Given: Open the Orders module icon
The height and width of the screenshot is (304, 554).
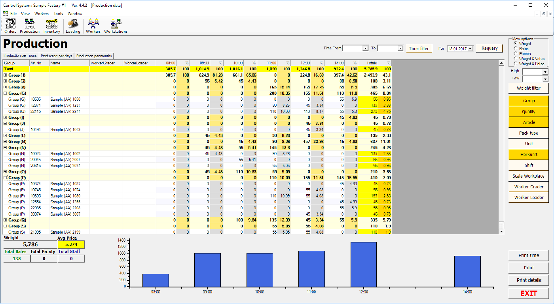Looking at the screenshot, I should pyautogui.click(x=10, y=25).
